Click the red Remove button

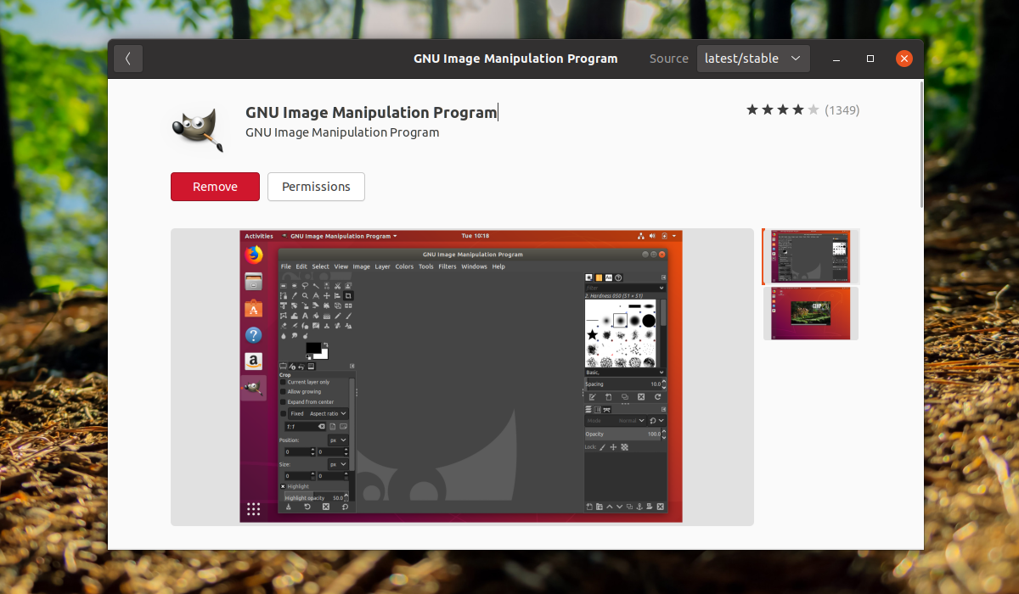215,187
